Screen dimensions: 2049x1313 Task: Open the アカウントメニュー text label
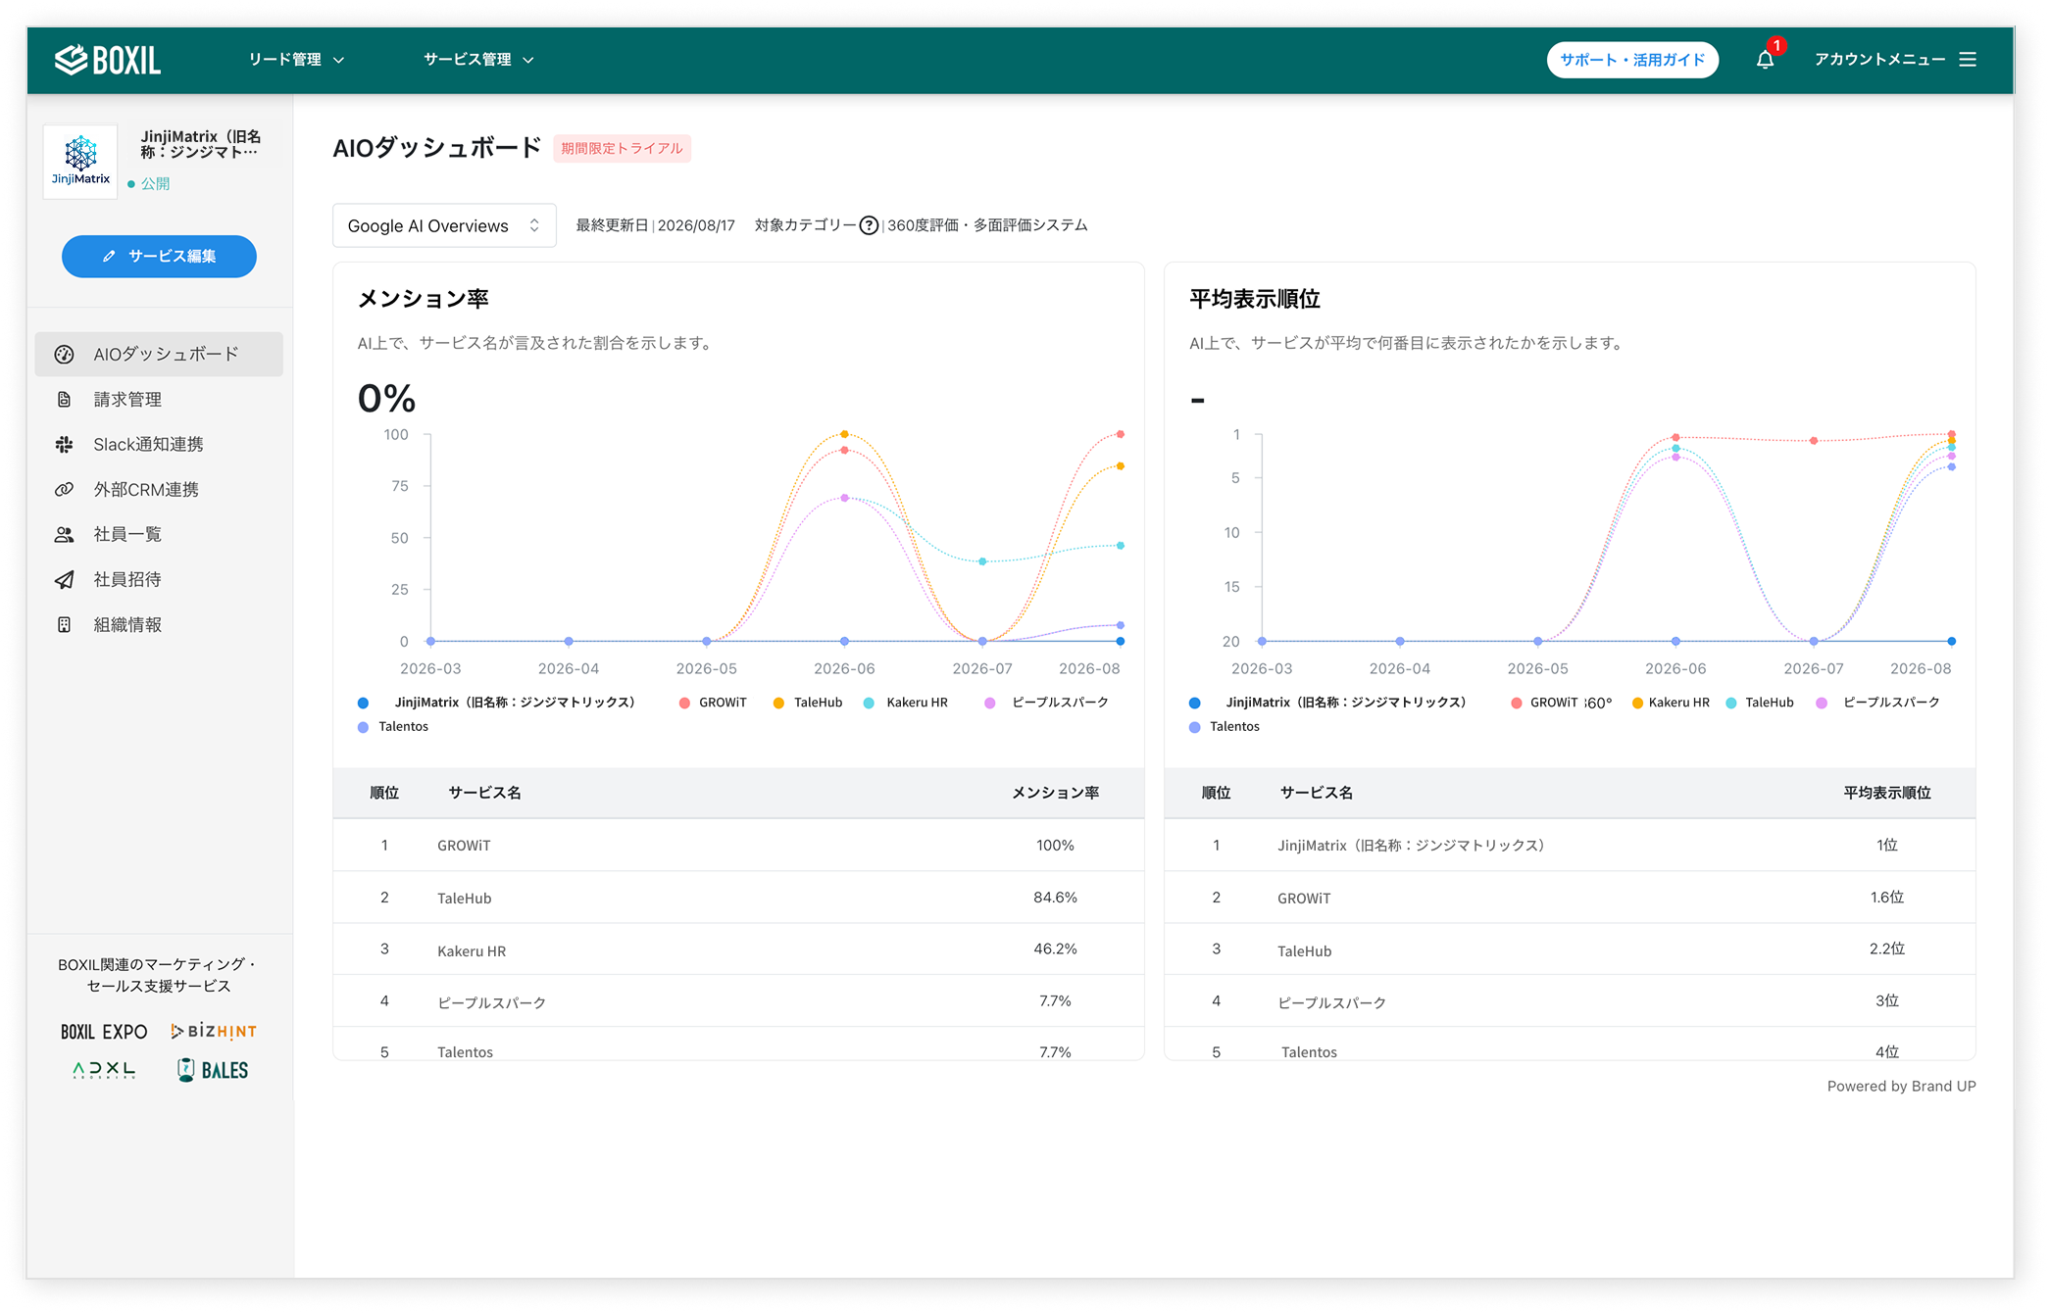(1879, 60)
